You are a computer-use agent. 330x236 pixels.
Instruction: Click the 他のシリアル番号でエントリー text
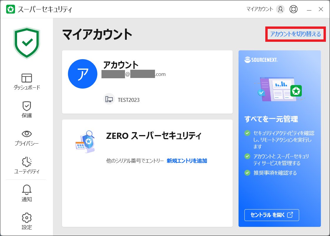point(135,161)
